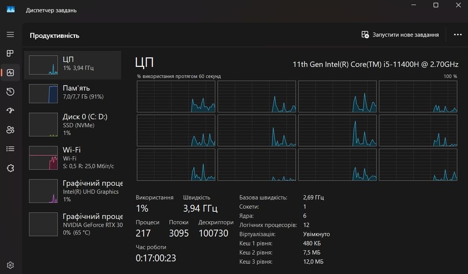This screenshot has height=274, width=468.
Task: Click the Wi-Fi mini graph thumbnail
Action: tap(43, 158)
